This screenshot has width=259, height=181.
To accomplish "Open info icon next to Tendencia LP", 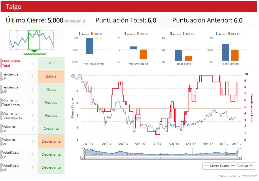I will click(x=32, y=77).
